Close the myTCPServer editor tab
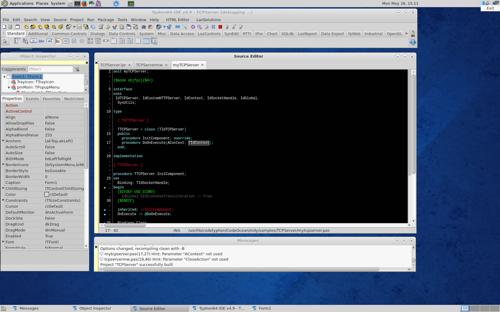 [x=202, y=65]
